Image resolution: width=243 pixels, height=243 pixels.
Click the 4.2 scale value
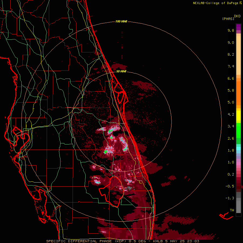pyautogui.click(x=231, y=114)
